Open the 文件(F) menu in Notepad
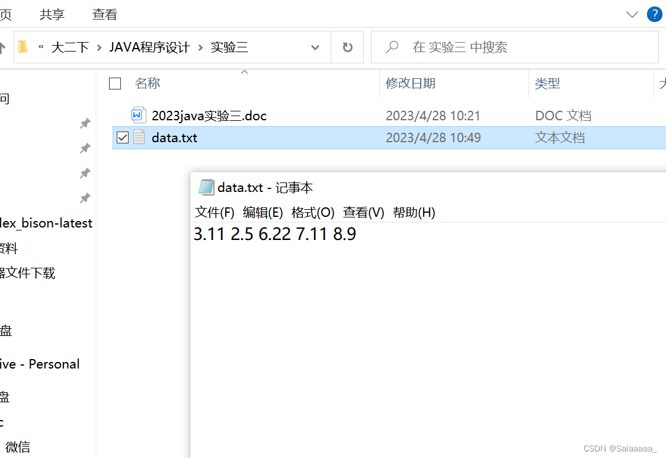666x458 pixels. 214,212
